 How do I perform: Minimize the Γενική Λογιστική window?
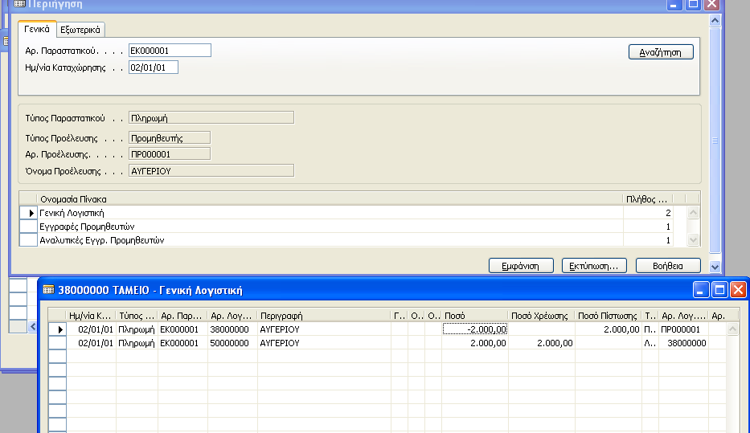tap(700, 290)
